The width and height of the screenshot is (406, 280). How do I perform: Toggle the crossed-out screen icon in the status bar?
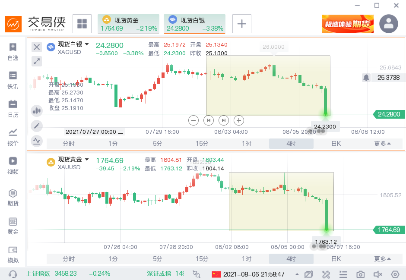308,274
